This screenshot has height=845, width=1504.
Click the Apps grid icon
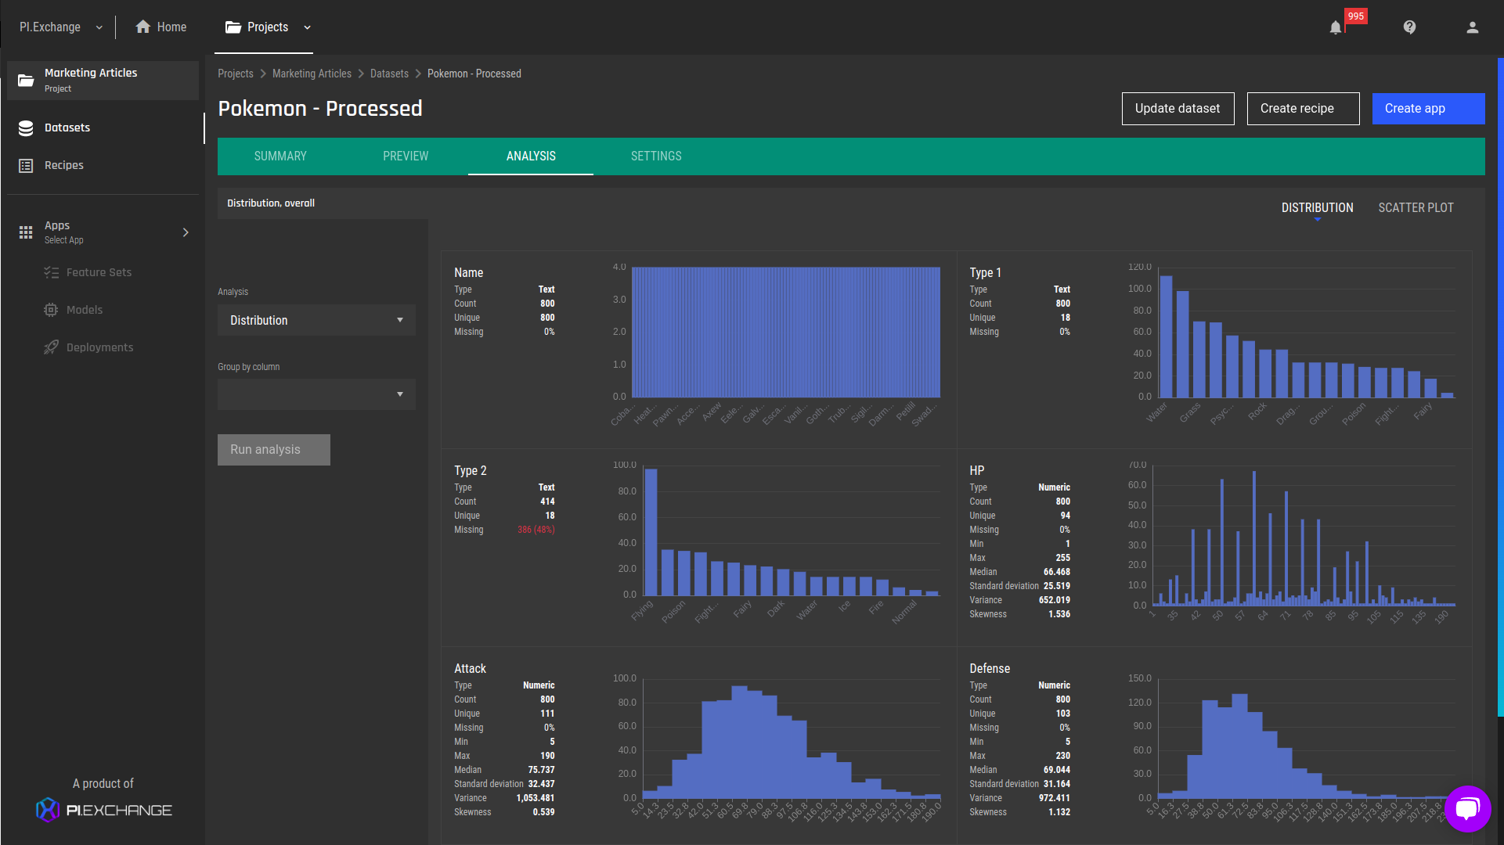(26, 232)
